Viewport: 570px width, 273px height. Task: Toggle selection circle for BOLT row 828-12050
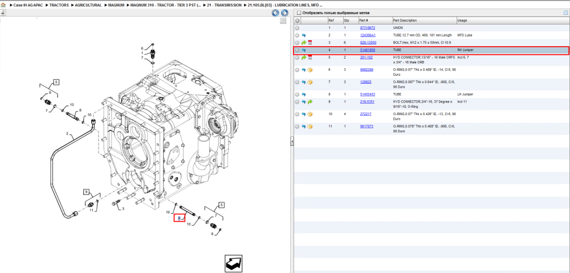[297, 43]
